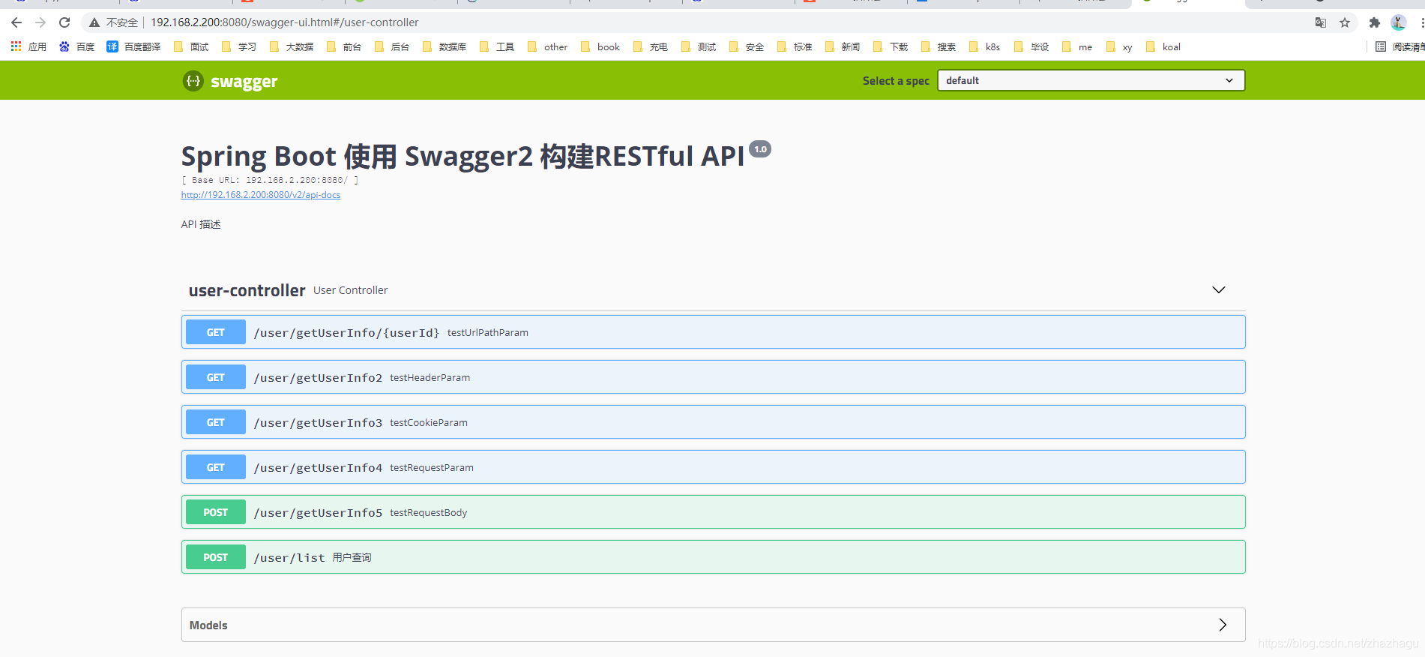Open the 下载 bookmark folder
Viewport: 1425px width, 657px height.
[891, 46]
